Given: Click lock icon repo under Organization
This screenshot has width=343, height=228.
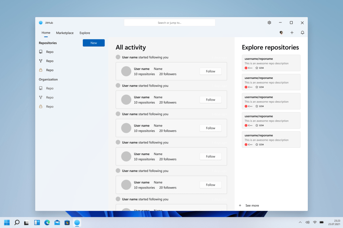Looking at the screenshot, I should point(41,107).
